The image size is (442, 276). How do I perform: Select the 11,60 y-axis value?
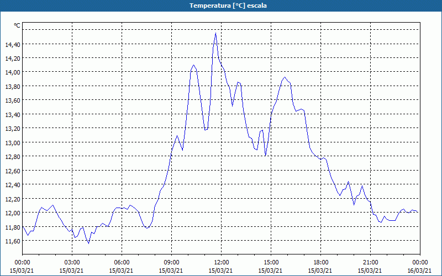point(13,241)
